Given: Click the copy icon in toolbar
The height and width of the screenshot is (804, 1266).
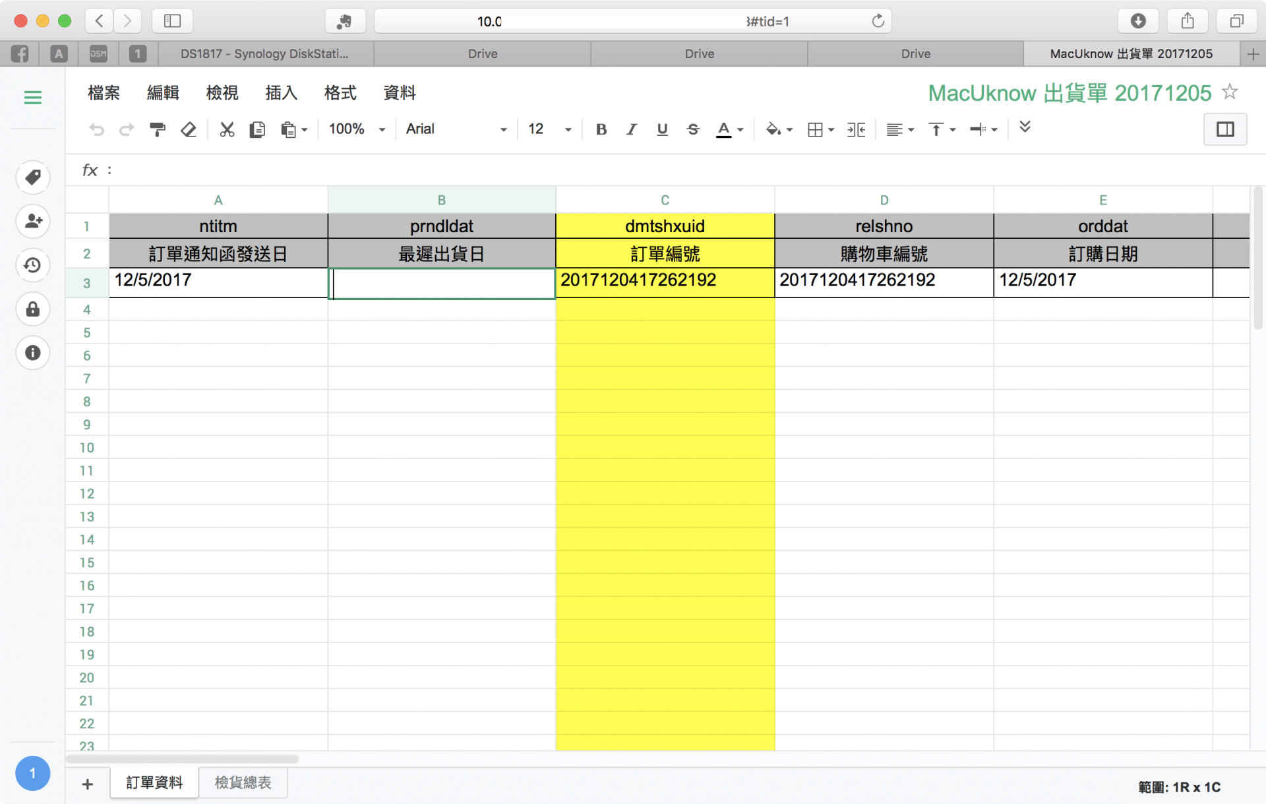Looking at the screenshot, I should click(257, 129).
